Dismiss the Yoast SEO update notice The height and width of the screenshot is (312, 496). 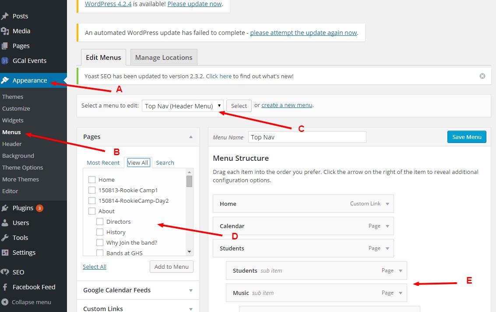pos(482,76)
